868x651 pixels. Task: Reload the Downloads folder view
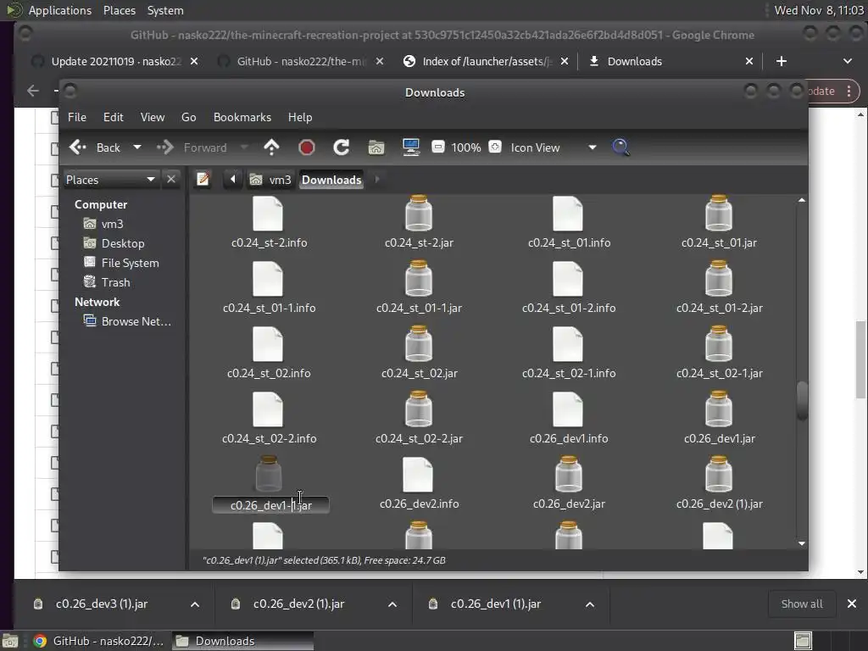coord(341,147)
